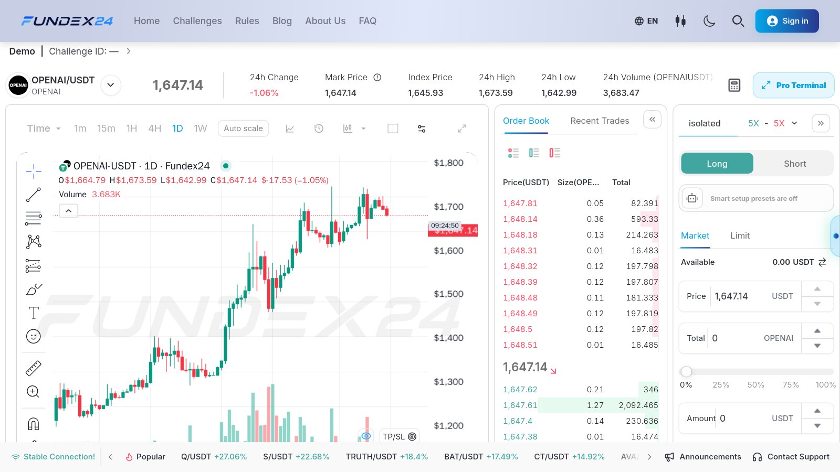
Task: Open the chart indicators icon
Action: 290,128
